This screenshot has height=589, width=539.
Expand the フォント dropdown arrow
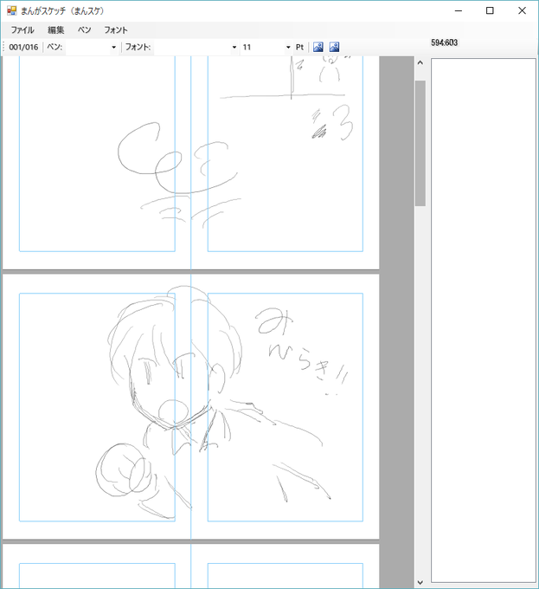pyautogui.click(x=234, y=48)
